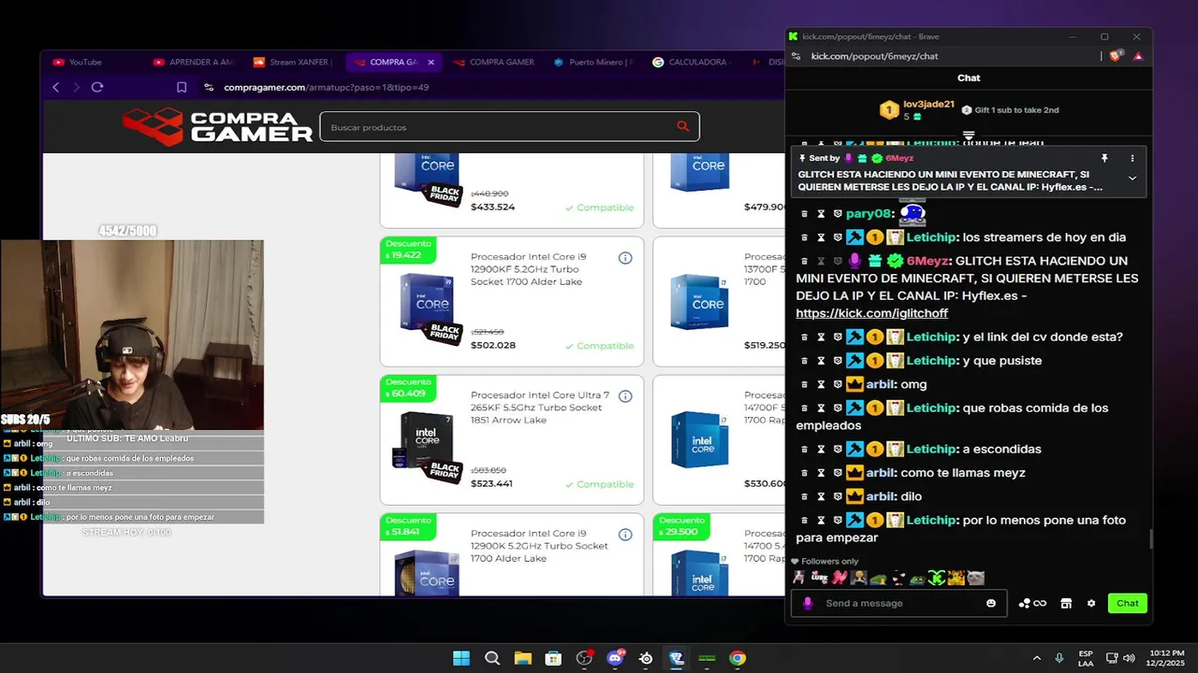Insert the white cat emote
The height and width of the screenshot is (673, 1198).
pos(975,579)
